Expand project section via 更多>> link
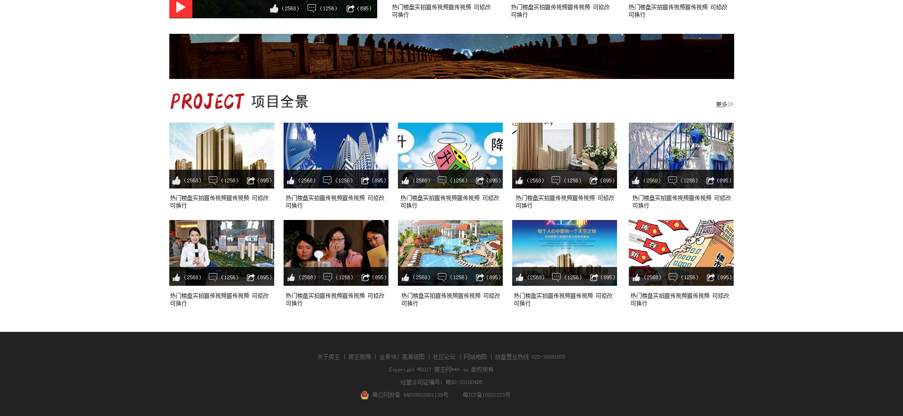This screenshot has width=903, height=416. (x=724, y=104)
